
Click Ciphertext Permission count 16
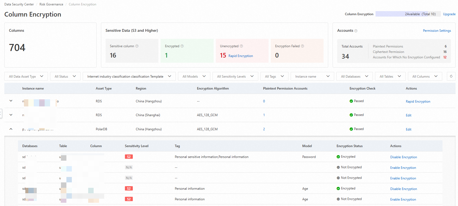(x=445, y=52)
